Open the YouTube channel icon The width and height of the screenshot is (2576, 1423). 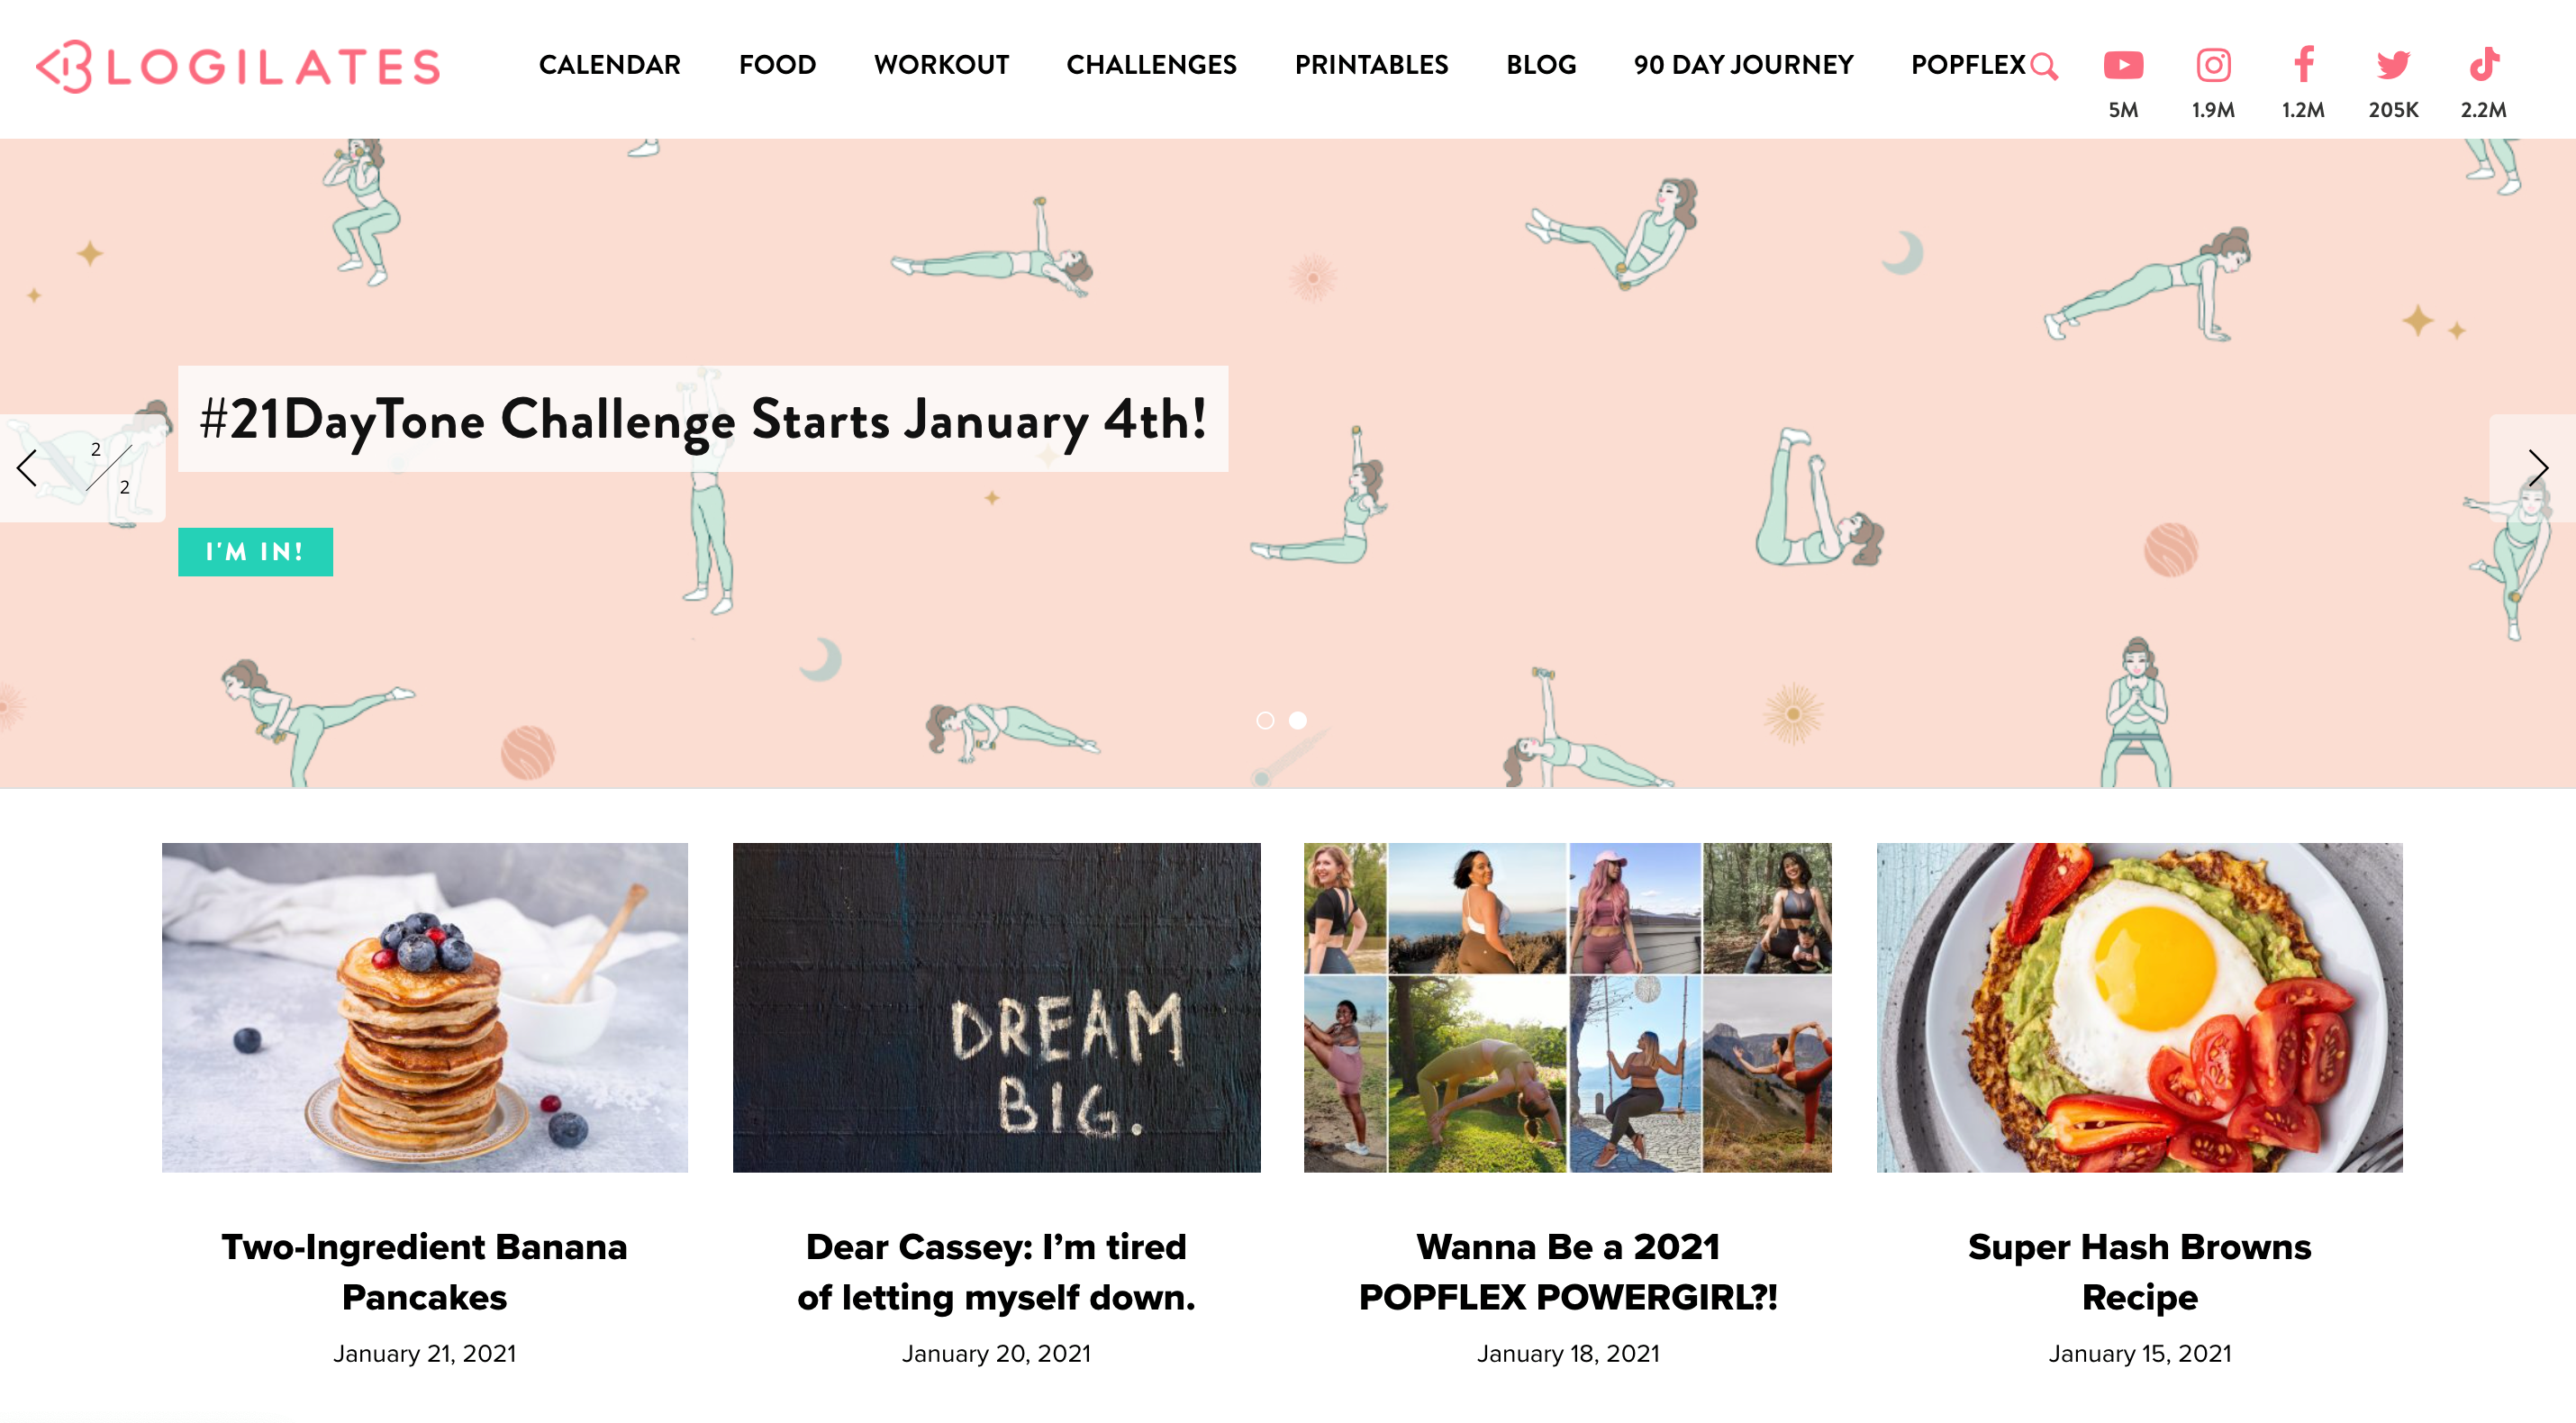2123,65
